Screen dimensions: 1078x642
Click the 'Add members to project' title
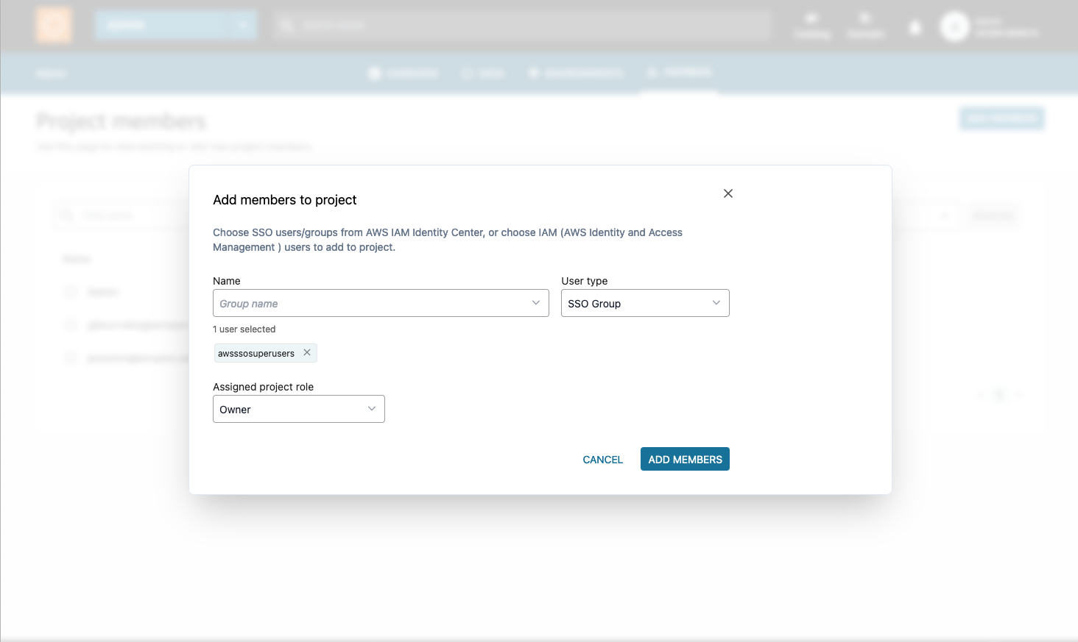pos(285,200)
